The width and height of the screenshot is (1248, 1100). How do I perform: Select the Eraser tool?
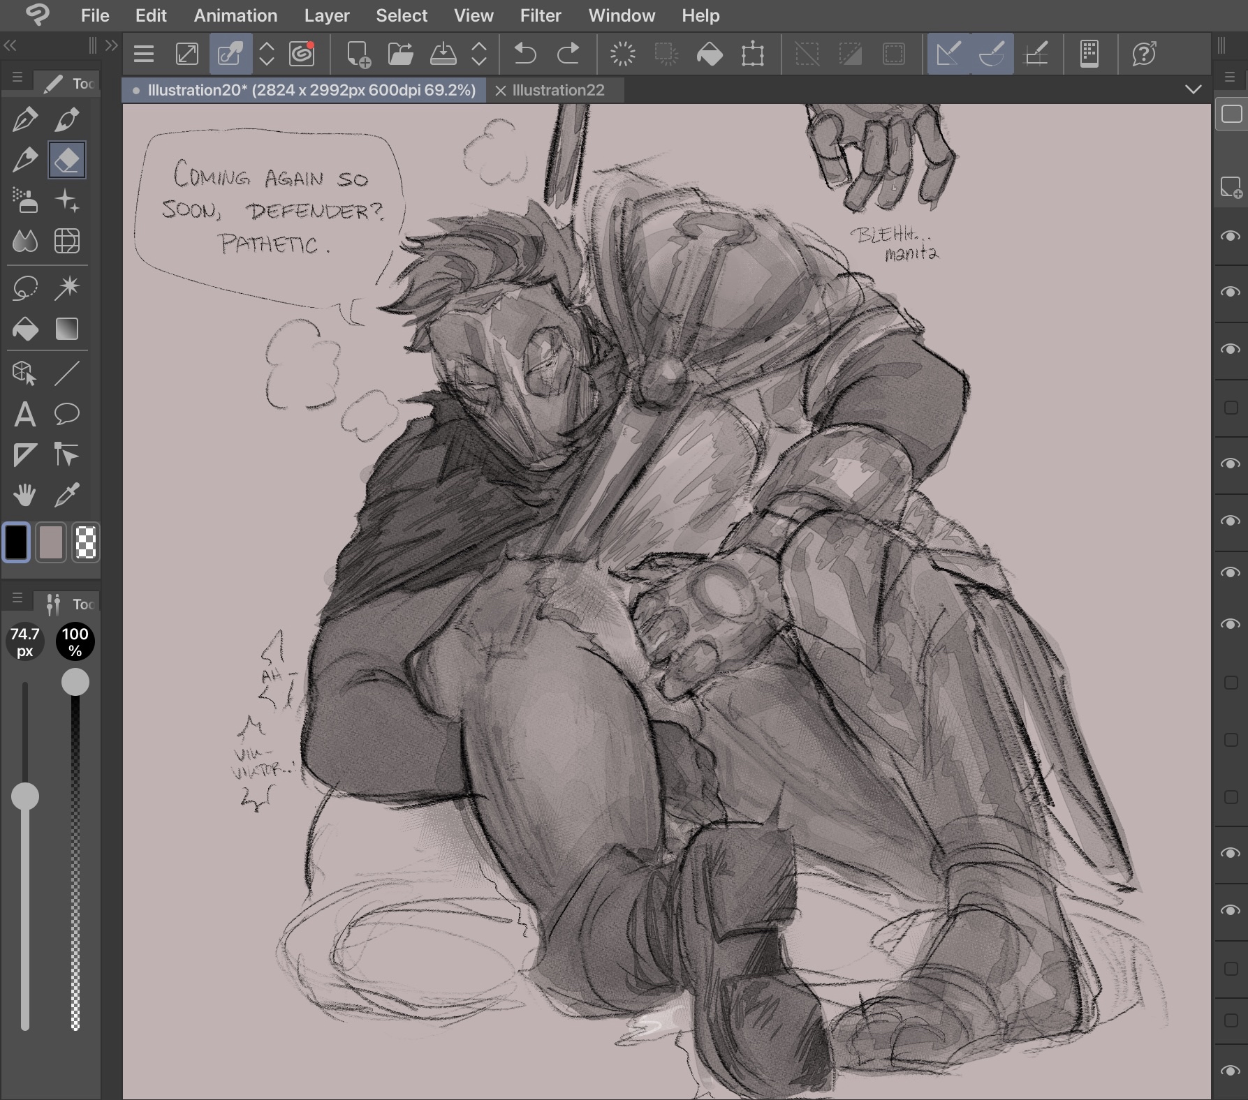67,161
